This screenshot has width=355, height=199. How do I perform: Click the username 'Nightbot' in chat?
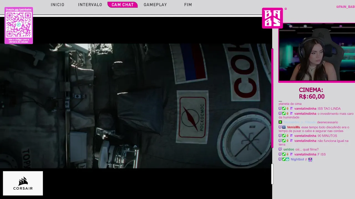pyautogui.click(x=297, y=159)
